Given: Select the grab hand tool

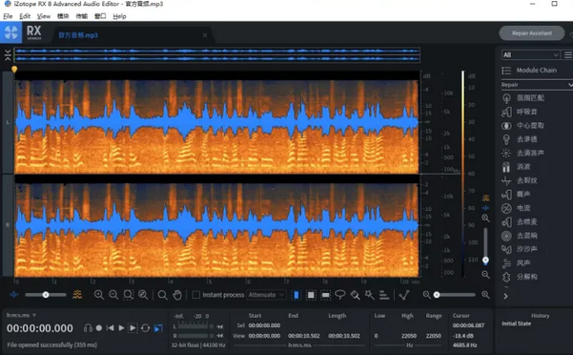Looking at the screenshot, I should (177, 295).
